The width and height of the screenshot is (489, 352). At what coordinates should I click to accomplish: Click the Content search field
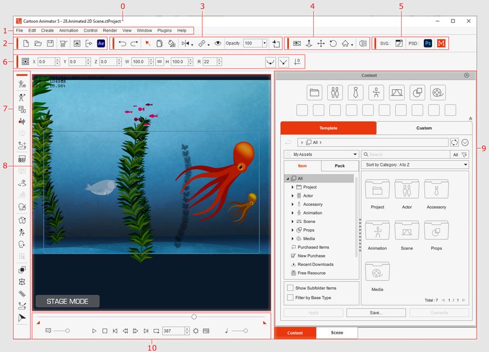(x=406, y=154)
